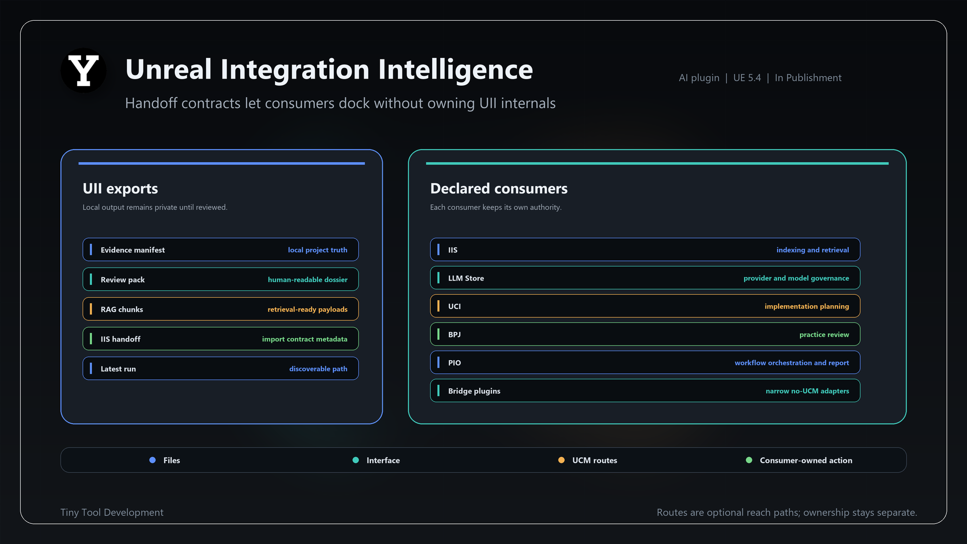Click the 'practice review' tag
This screenshot has height=544, width=967.
point(824,334)
